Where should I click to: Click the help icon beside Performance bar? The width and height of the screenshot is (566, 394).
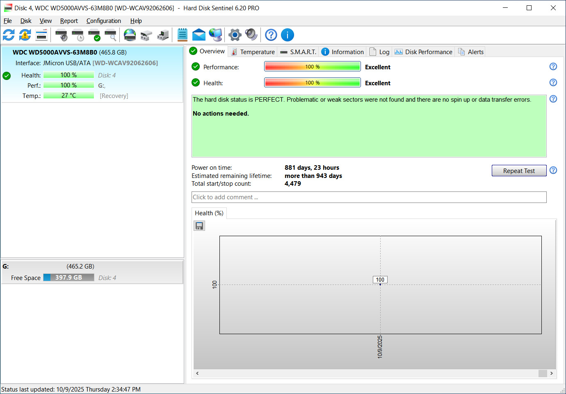pos(553,67)
